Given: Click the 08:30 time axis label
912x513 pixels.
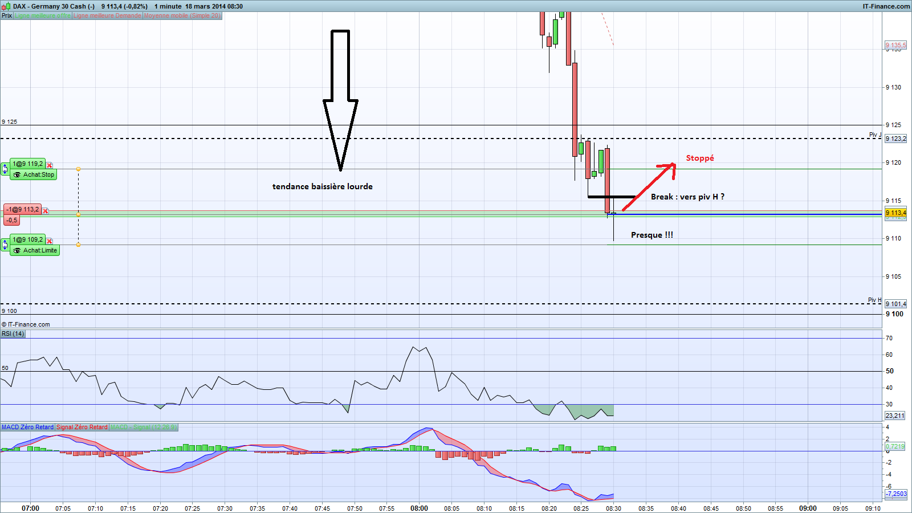Looking at the screenshot, I should [x=613, y=508].
